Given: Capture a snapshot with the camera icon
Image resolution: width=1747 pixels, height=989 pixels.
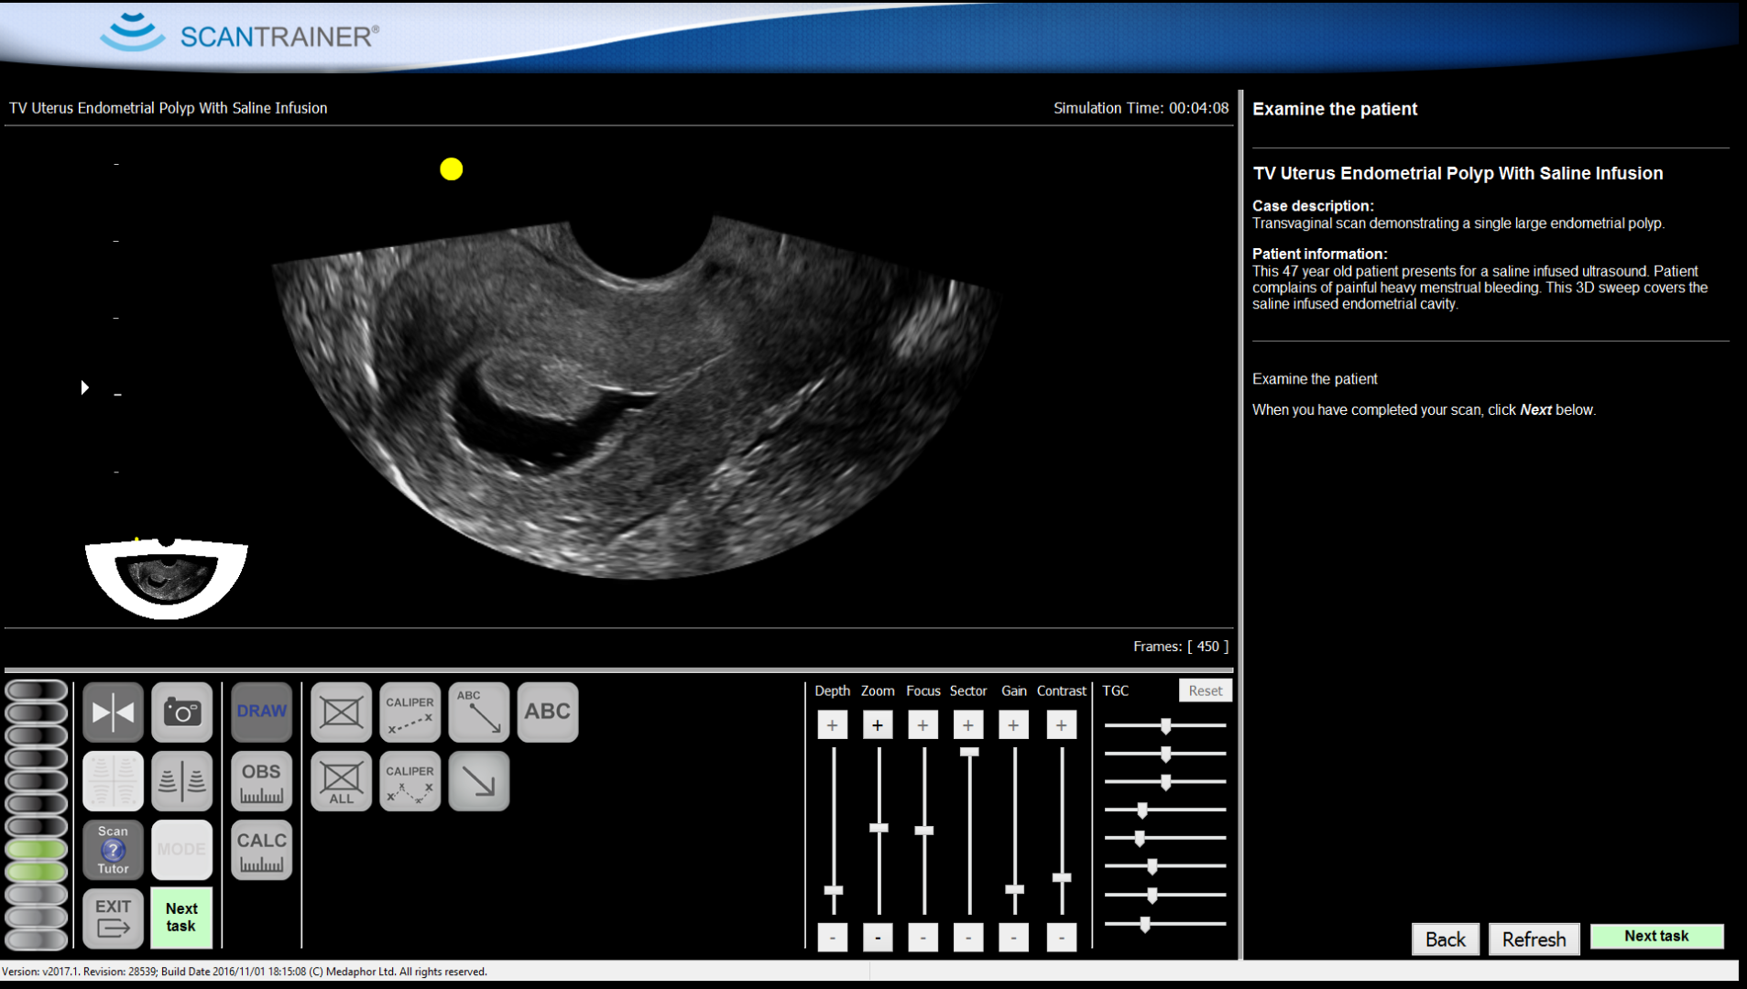Looking at the screenshot, I should (181, 712).
